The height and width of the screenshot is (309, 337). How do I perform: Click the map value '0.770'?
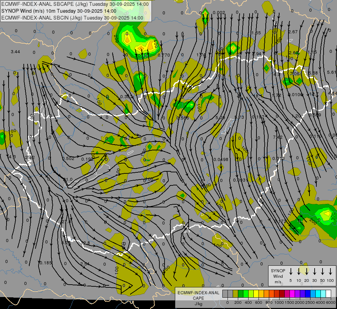164,55
